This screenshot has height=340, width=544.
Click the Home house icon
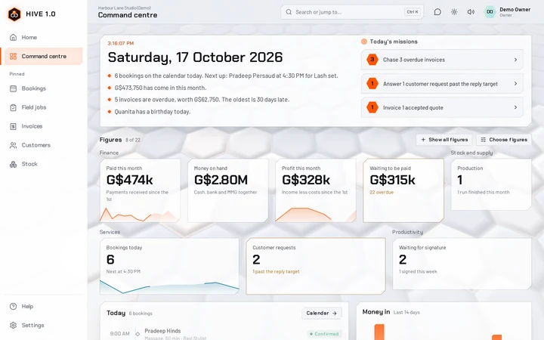(13, 37)
